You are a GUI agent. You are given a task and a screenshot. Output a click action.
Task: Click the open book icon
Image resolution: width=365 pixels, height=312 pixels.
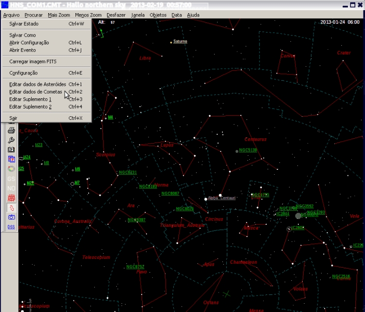(x=11, y=149)
